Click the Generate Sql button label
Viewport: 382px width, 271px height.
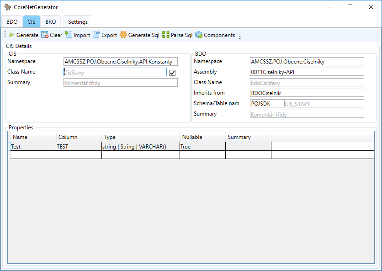tap(144, 35)
